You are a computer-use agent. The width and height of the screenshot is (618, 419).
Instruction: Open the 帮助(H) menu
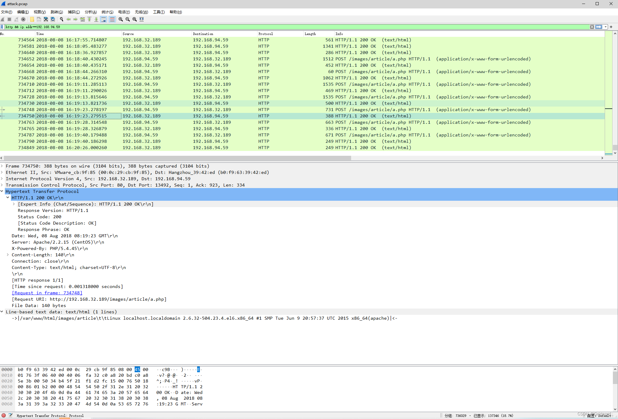pyautogui.click(x=176, y=12)
